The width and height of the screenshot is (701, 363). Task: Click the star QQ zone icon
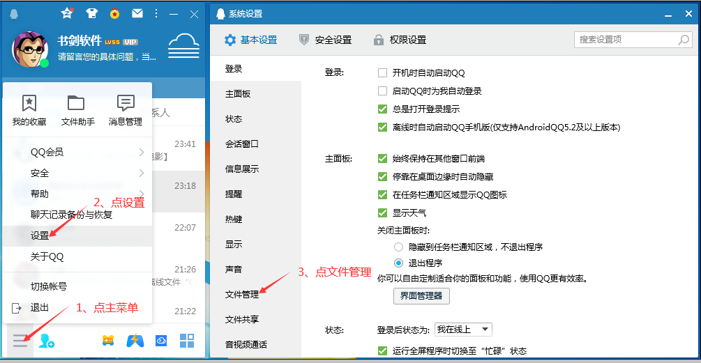pos(67,13)
